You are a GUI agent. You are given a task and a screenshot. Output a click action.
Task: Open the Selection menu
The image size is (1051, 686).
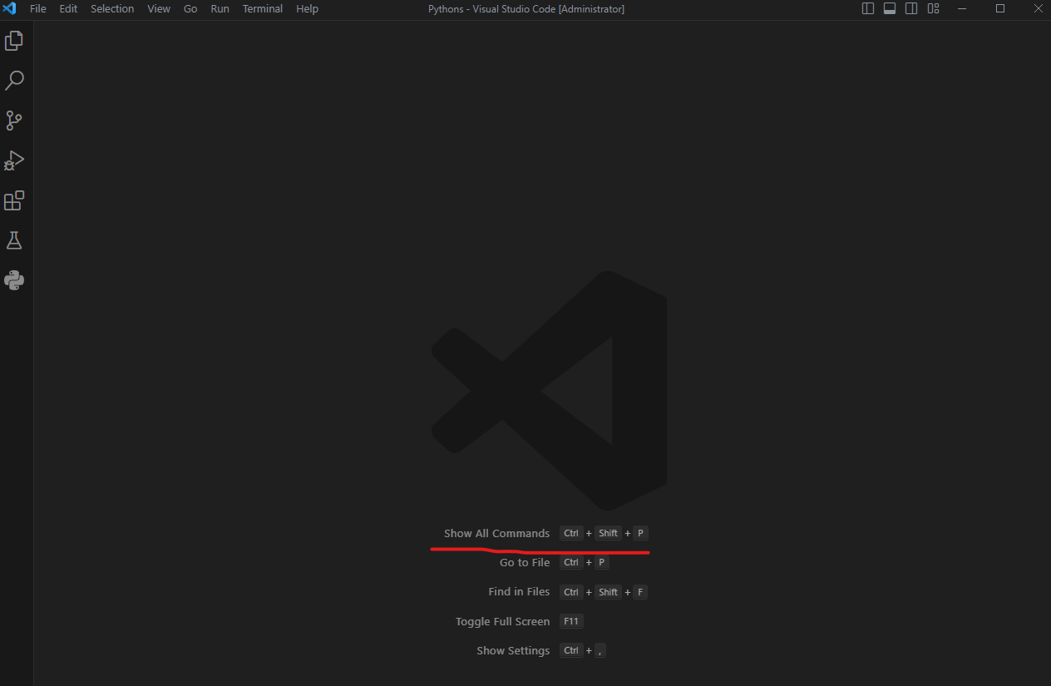[112, 8]
